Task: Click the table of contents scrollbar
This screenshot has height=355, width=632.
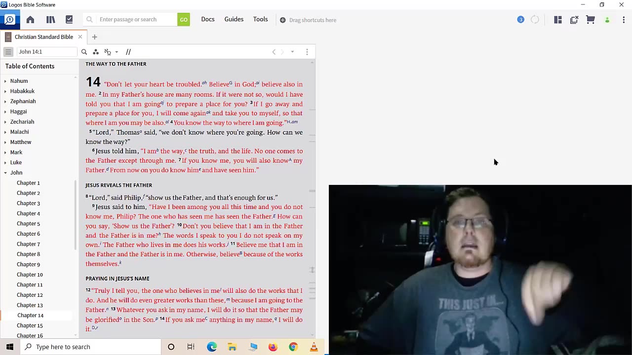Action: (76, 214)
